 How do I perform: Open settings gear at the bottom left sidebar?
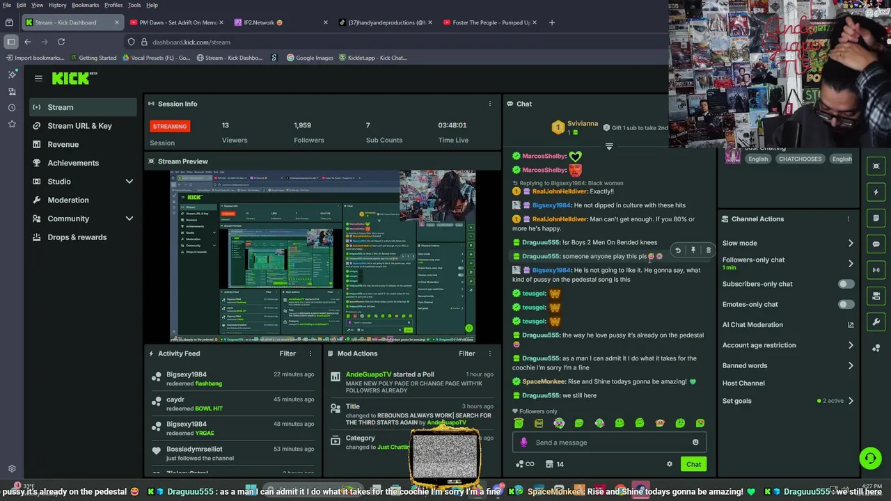coord(12,469)
